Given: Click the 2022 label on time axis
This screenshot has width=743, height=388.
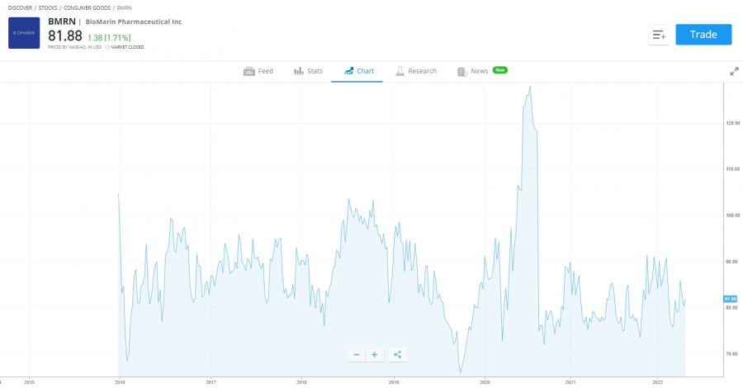Looking at the screenshot, I should point(657,382).
